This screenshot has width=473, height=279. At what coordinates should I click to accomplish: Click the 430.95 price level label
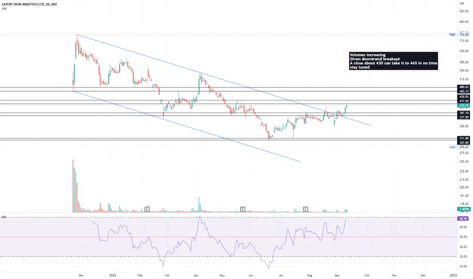point(464,96)
